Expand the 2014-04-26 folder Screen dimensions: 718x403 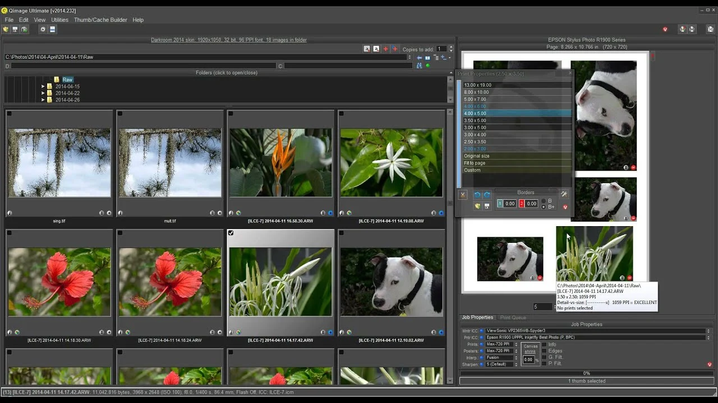tap(43, 100)
